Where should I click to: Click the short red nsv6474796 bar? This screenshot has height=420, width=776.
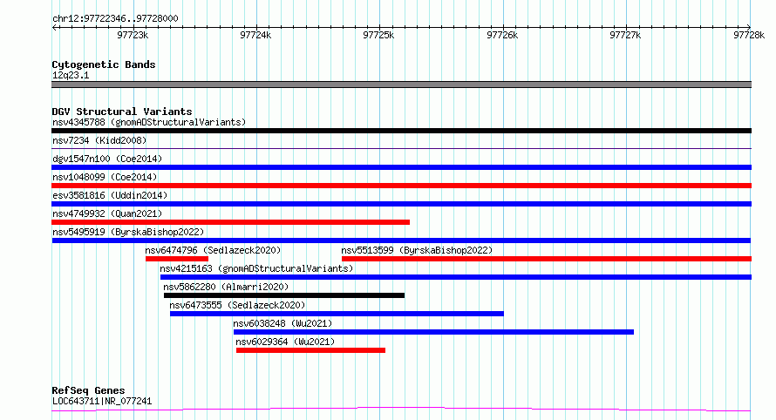point(177,259)
